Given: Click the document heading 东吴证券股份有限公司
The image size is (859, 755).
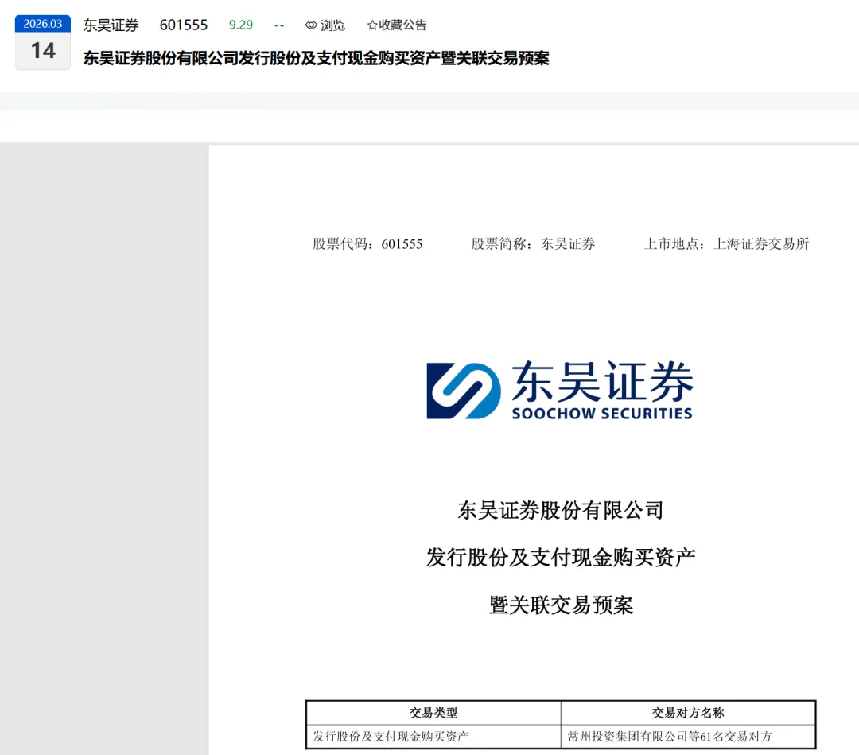Looking at the screenshot, I should [x=558, y=510].
